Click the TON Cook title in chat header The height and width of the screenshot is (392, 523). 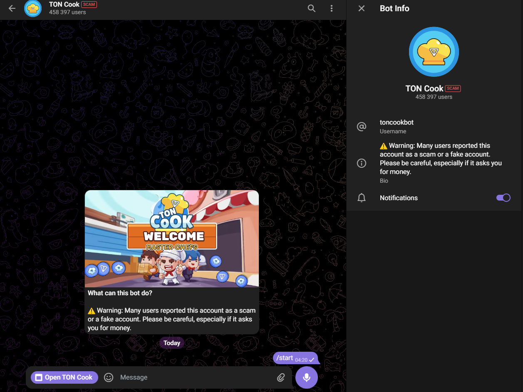[64, 5]
